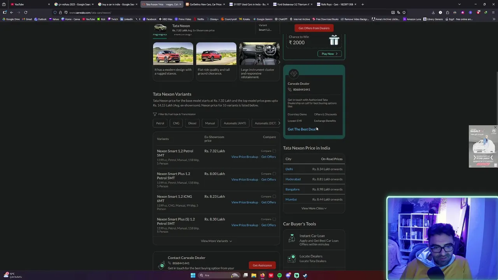
Task: Open Firefox from the taskbar
Action: (x=262, y=275)
